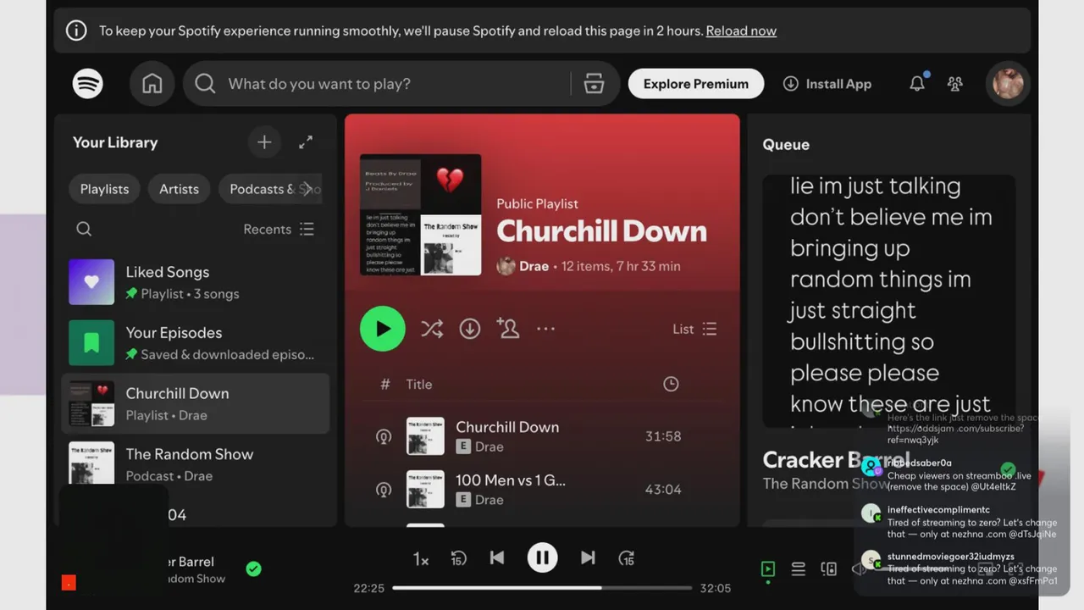Viewport: 1084px width, 610px height.
Task: Click the download icon beside Install App
Action: [x=790, y=84]
